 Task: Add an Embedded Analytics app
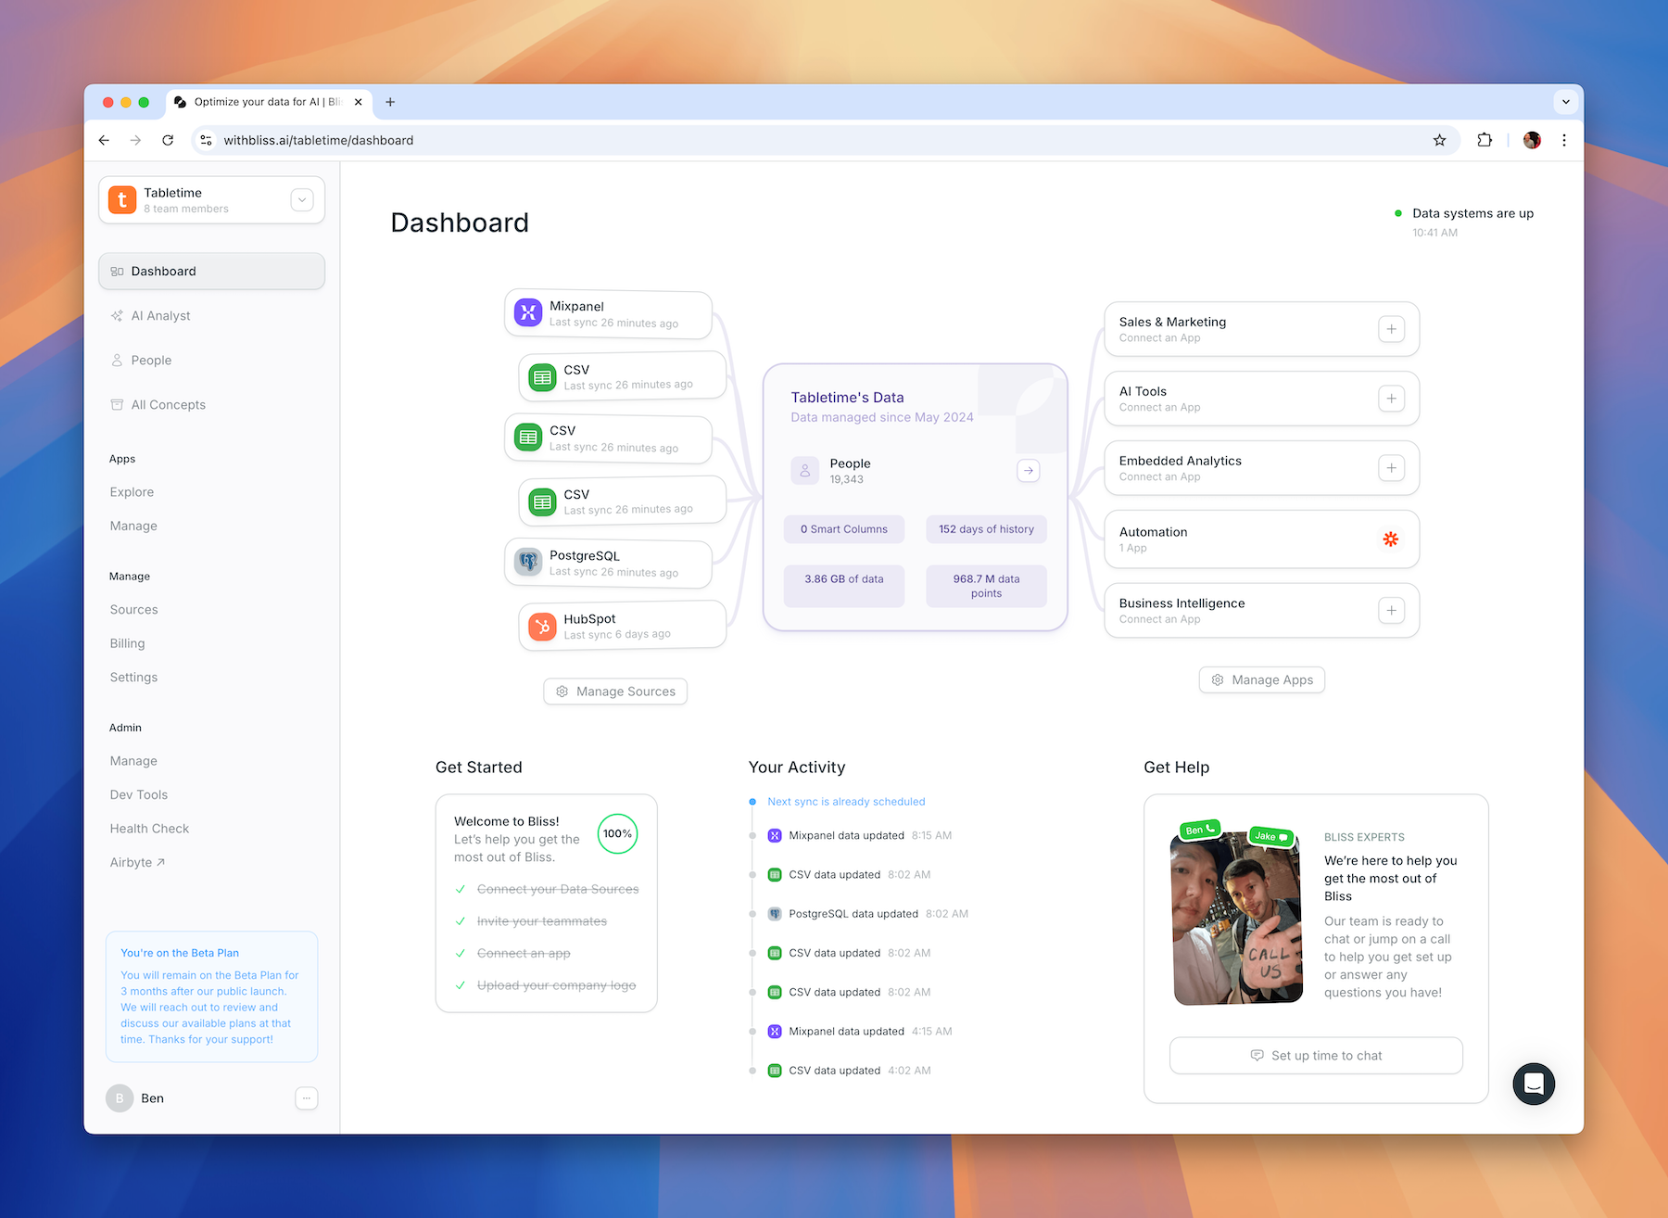1391,468
